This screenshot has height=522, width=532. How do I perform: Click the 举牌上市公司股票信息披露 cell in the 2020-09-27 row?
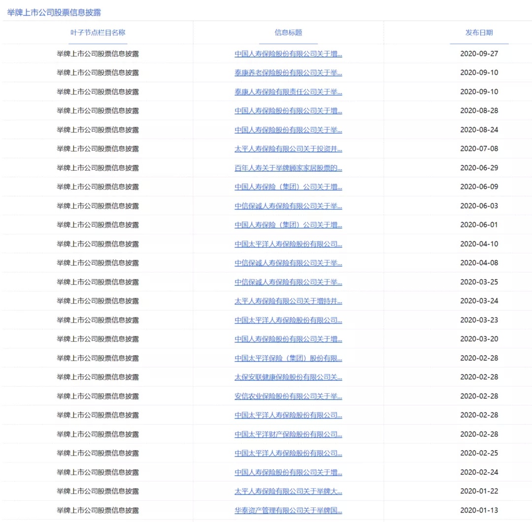[98, 54]
